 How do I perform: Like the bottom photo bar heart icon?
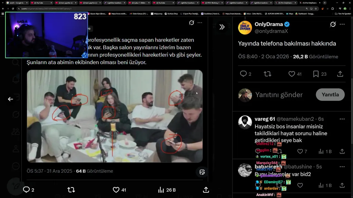116,190
